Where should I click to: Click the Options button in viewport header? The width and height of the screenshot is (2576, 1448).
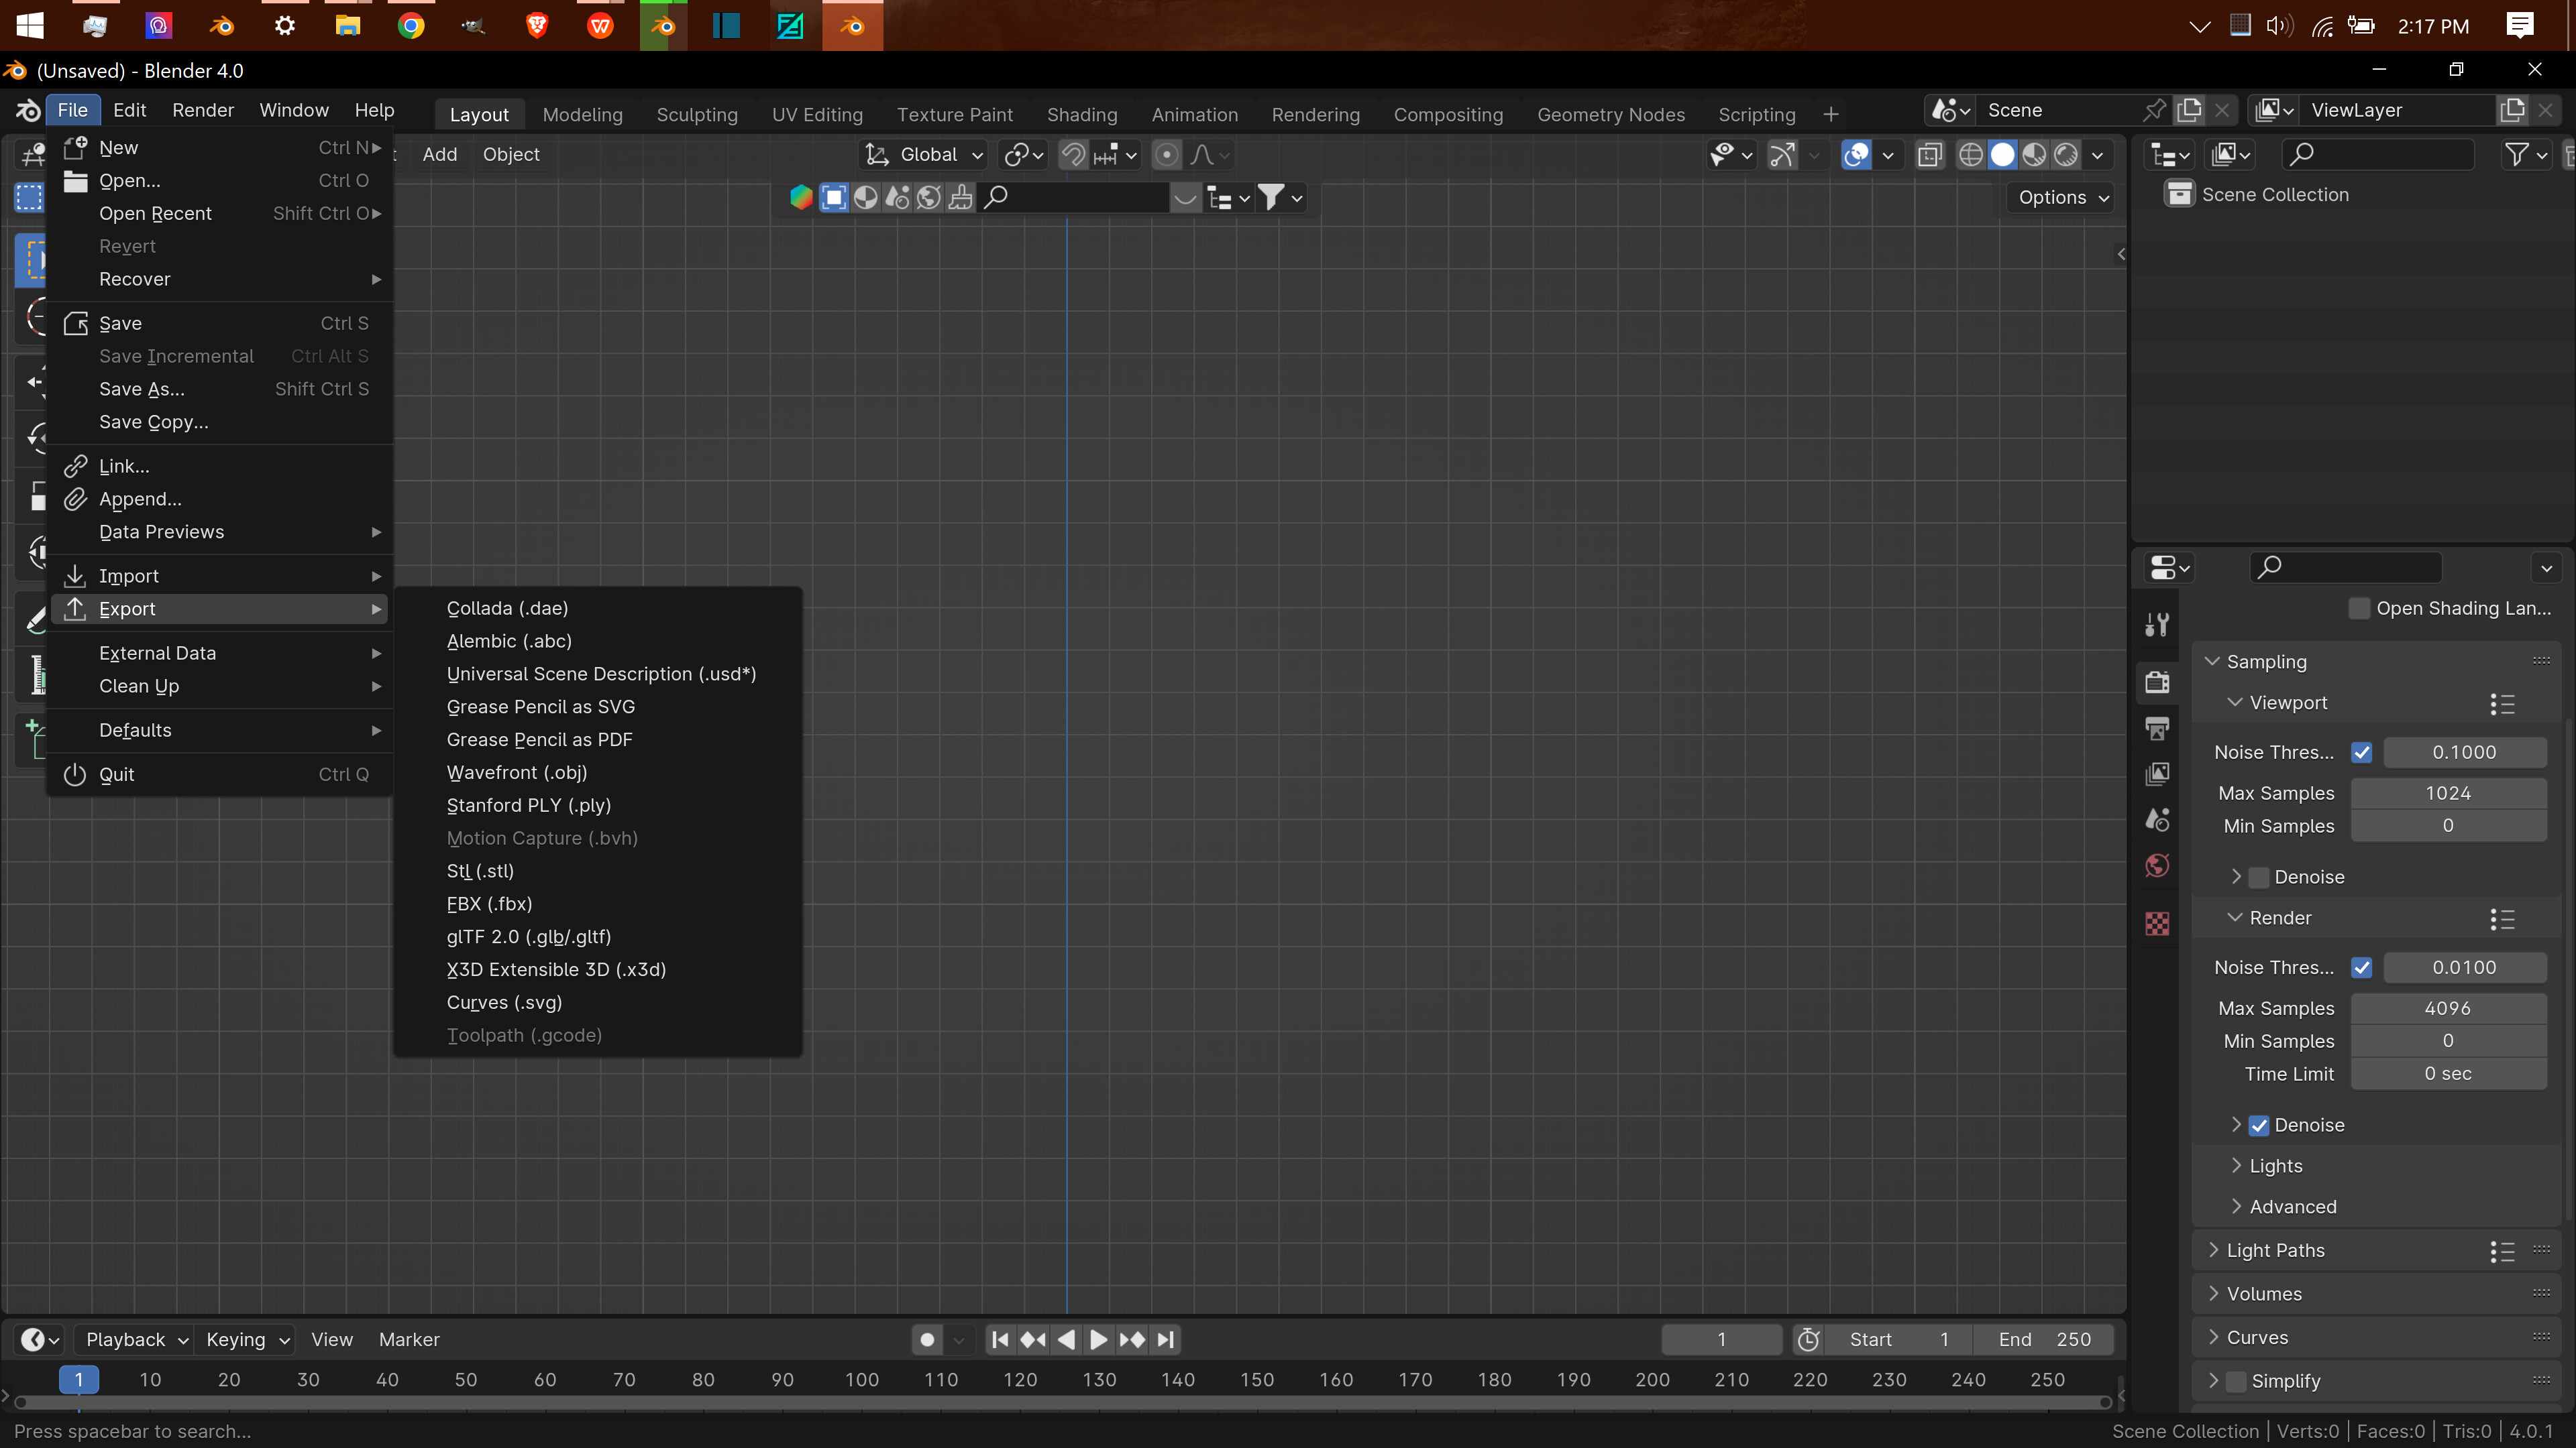pyautogui.click(x=2059, y=197)
